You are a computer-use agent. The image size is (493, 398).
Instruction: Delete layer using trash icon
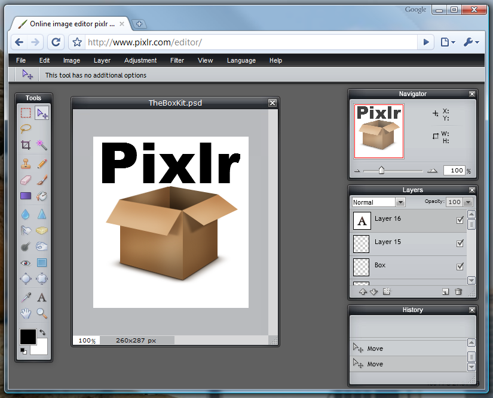(x=458, y=292)
